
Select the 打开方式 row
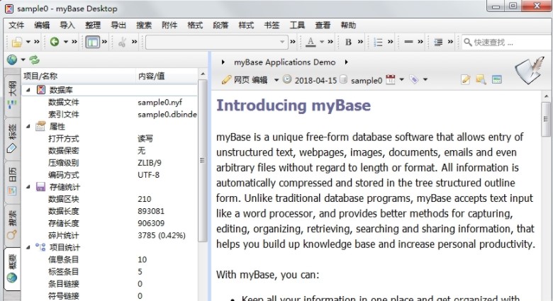110,139
